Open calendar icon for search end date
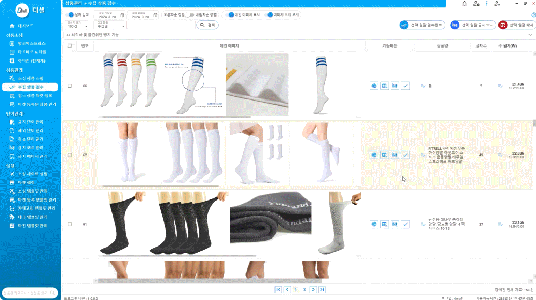 coord(155,16)
